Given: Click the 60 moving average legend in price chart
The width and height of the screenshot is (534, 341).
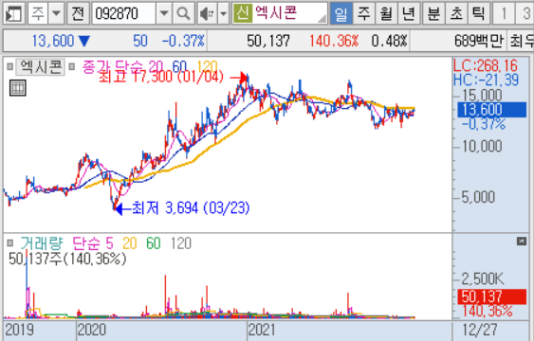Looking at the screenshot, I should tap(179, 66).
